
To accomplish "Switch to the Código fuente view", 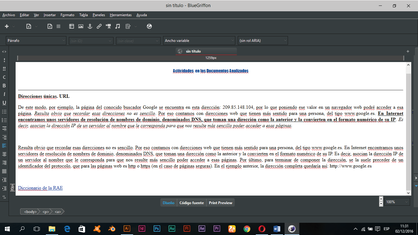I will (192, 203).
